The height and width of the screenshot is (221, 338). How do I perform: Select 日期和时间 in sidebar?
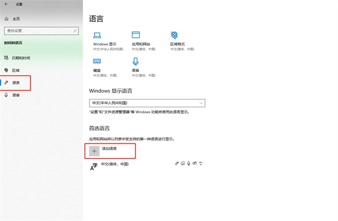[17, 58]
